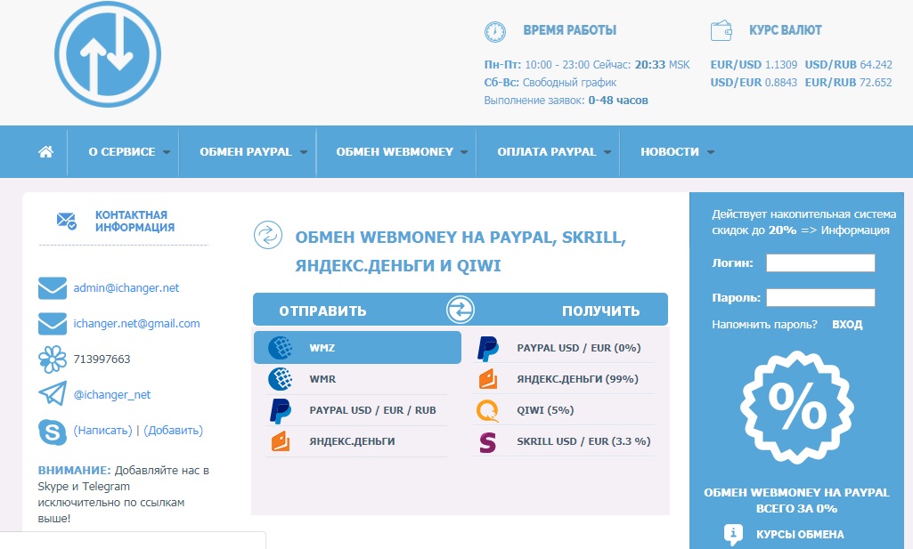Click the EUR/USD 1.1309 rate
This screenshot has height=549, width=913.
754,65
